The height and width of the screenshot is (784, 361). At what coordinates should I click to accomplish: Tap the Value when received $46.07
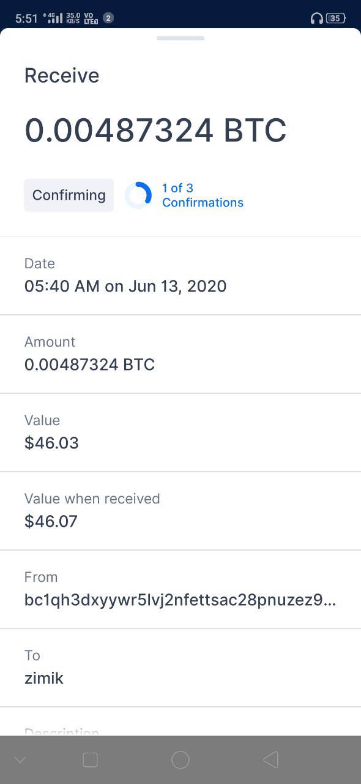(51, 521)
